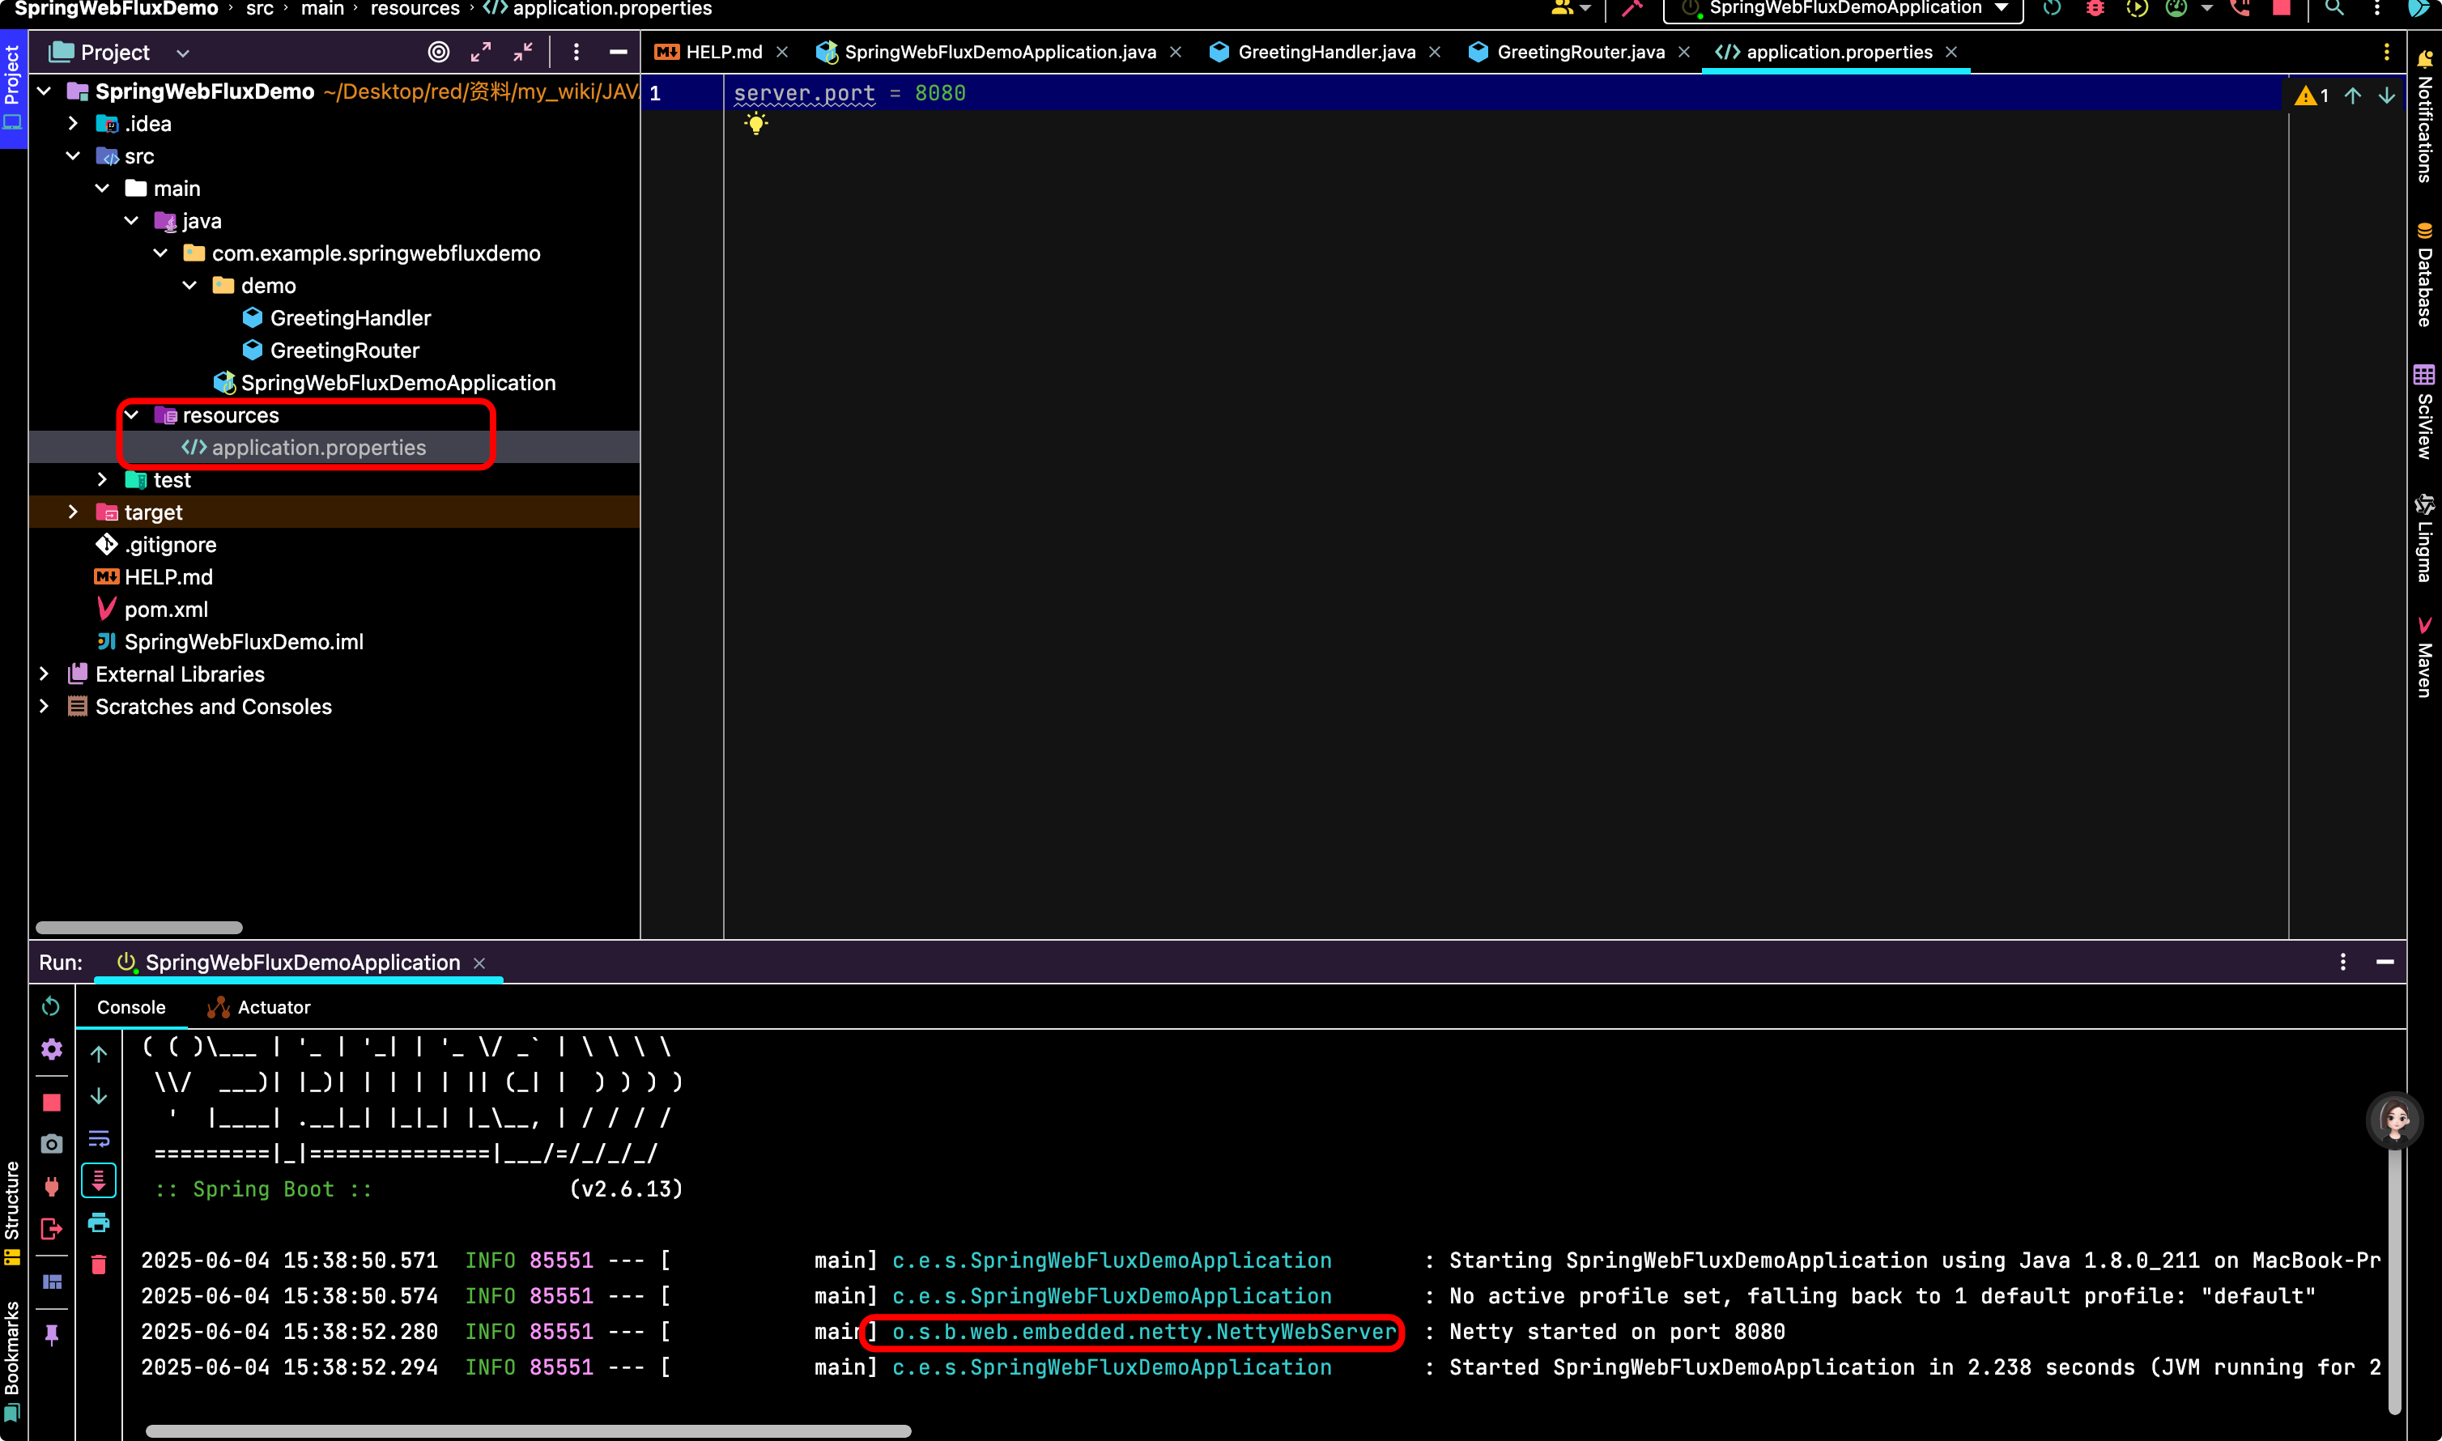
Task: Open the Maven tool window
Action: pyautogui.click(x=2424, y=656)
